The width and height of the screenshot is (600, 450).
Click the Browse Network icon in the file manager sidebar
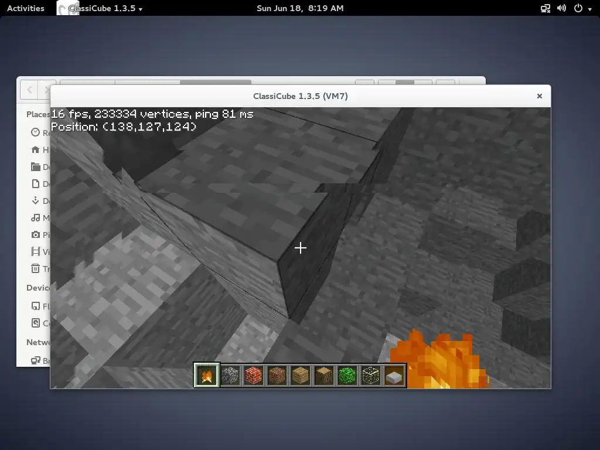point(35,360)
